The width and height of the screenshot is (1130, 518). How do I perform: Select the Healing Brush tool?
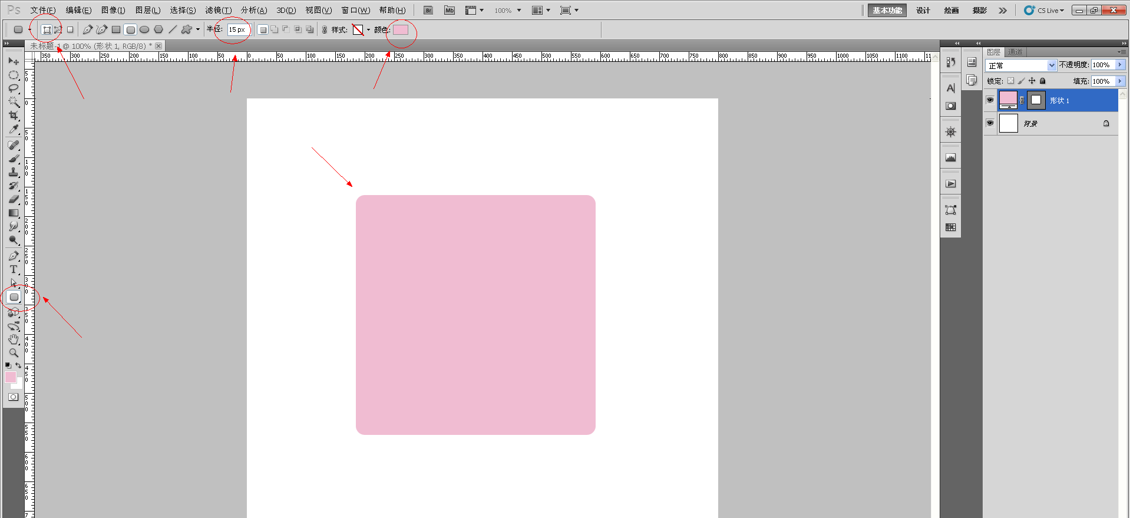click(x=14, y=145)
